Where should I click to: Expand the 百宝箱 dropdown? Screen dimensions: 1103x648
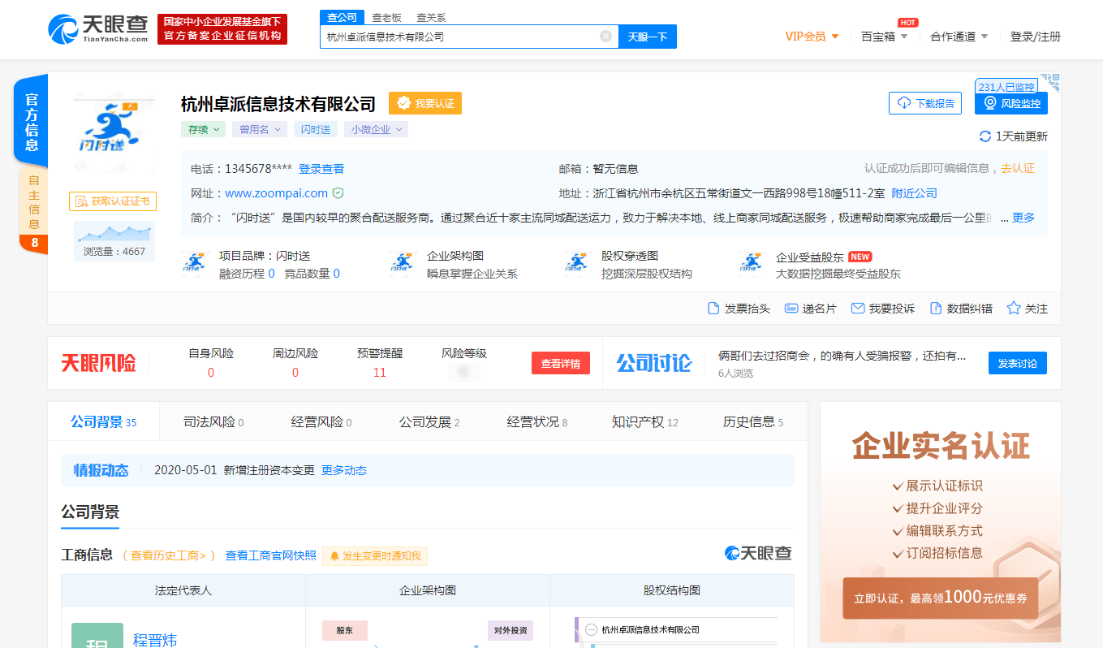click(x=885, y=37)
